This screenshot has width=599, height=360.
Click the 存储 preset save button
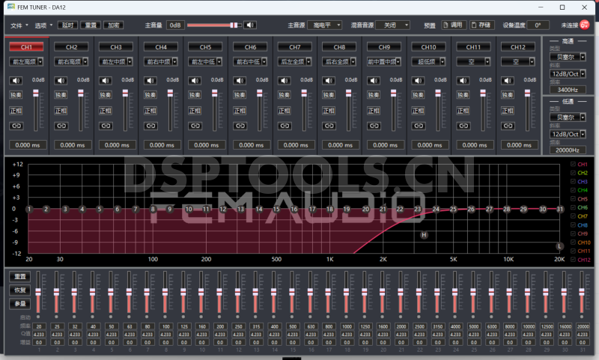482,25
